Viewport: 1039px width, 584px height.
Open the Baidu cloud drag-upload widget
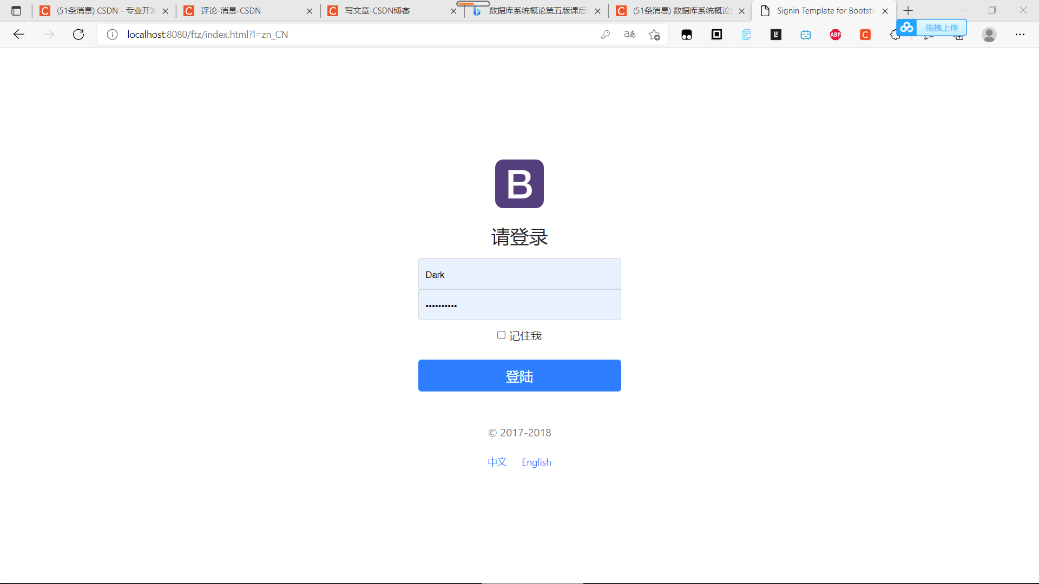tap(931, 27)
